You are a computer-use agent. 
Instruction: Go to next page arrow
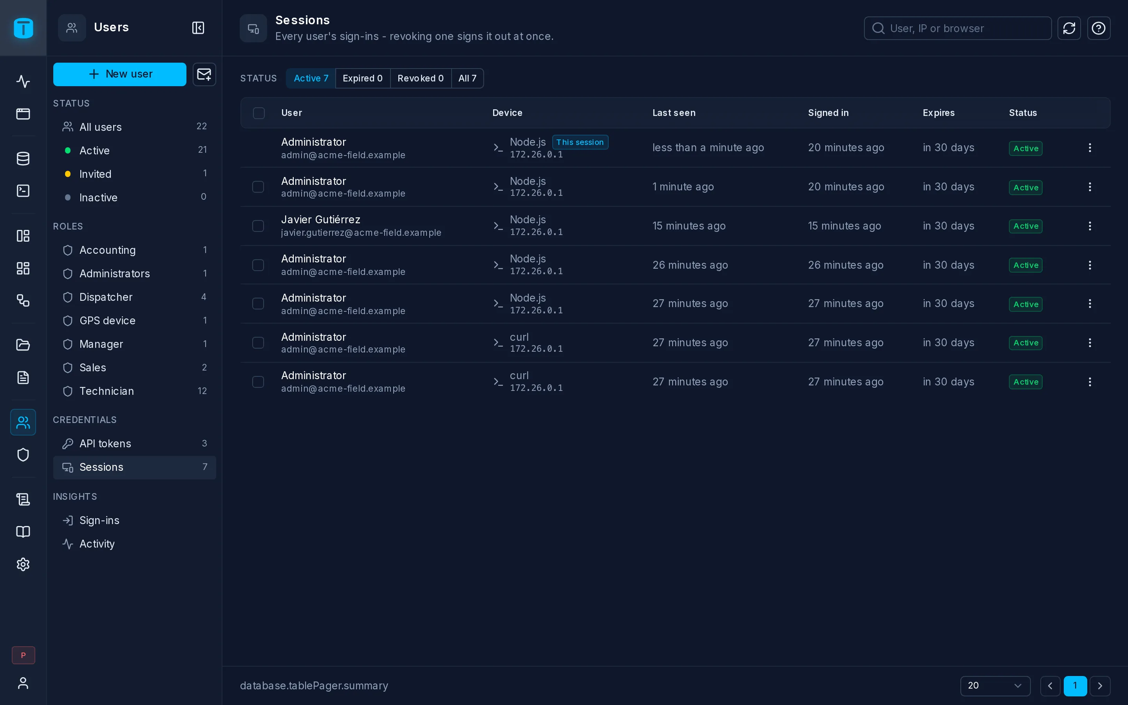coord(1100,685)
